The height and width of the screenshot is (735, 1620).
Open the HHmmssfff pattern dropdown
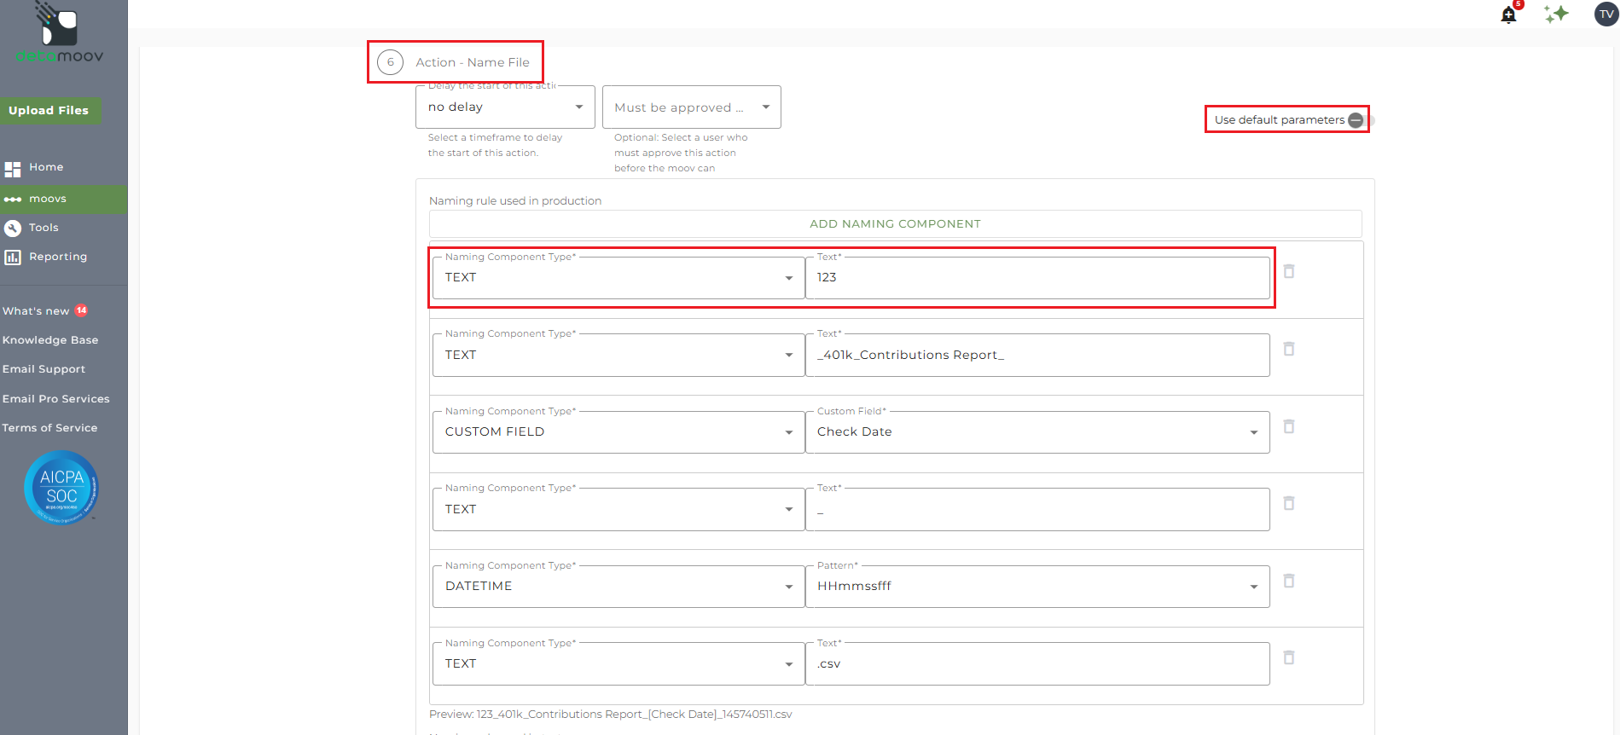(x=1036, y=587)
